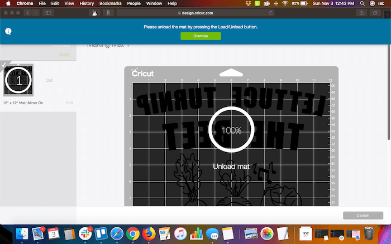Click the greyed-out Apply button
The height and width of the screenshot is (244, 391).
click(64, 55)
